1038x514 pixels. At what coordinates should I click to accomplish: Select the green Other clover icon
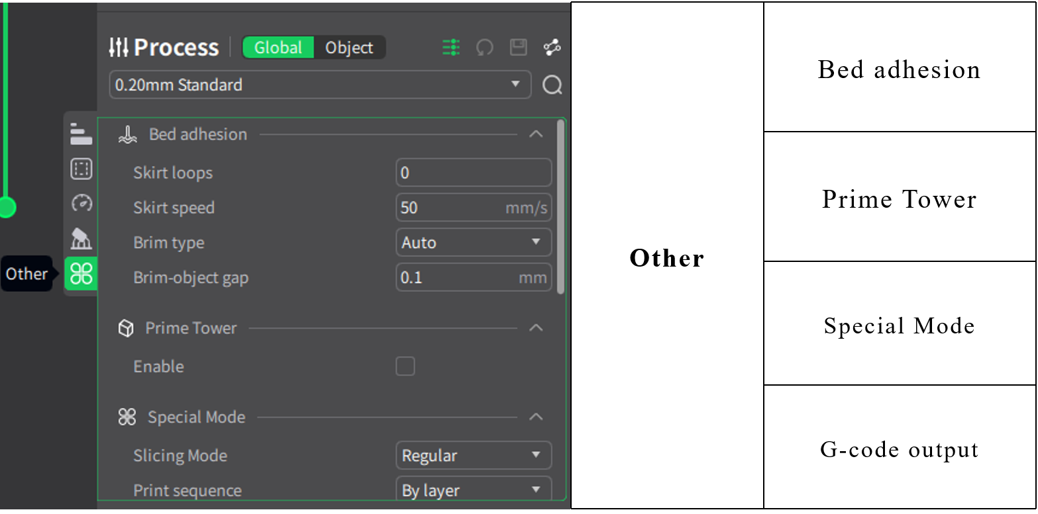[81, 273]
